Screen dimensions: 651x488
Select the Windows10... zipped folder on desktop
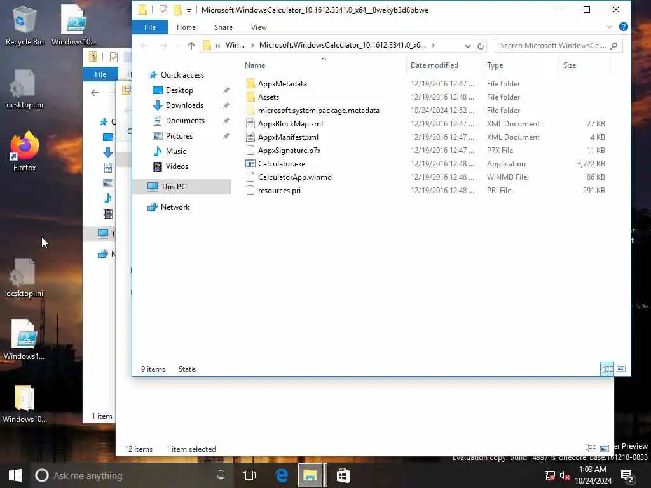[x=25, y=403]
